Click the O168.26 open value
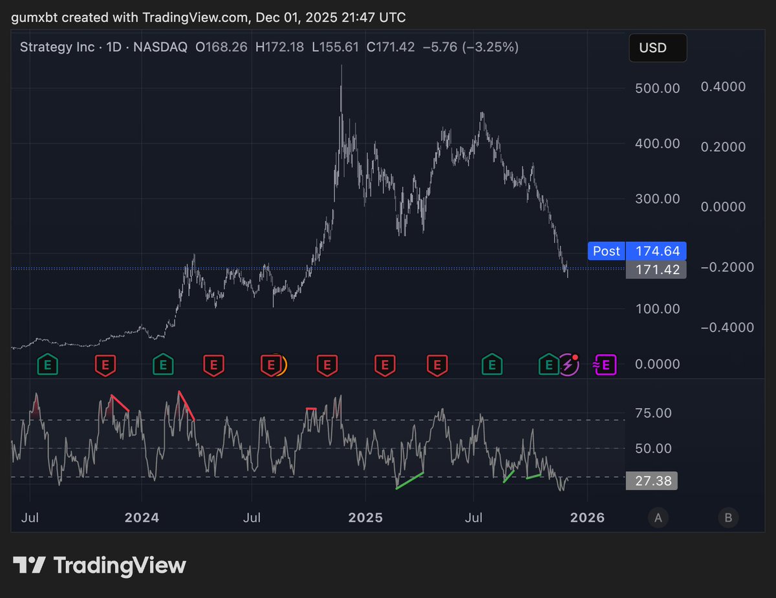This screenshot has width=776, height=598. point(222,47)
